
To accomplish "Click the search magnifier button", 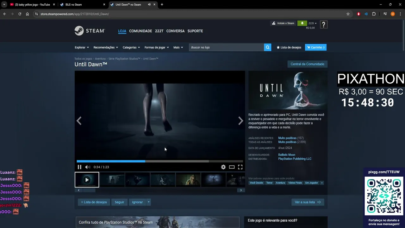I will (268, 47).
